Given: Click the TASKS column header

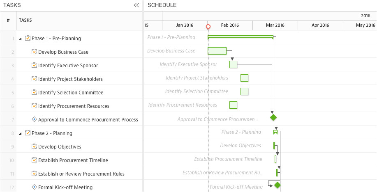Looking at the screenshot, I should [25, 20].
